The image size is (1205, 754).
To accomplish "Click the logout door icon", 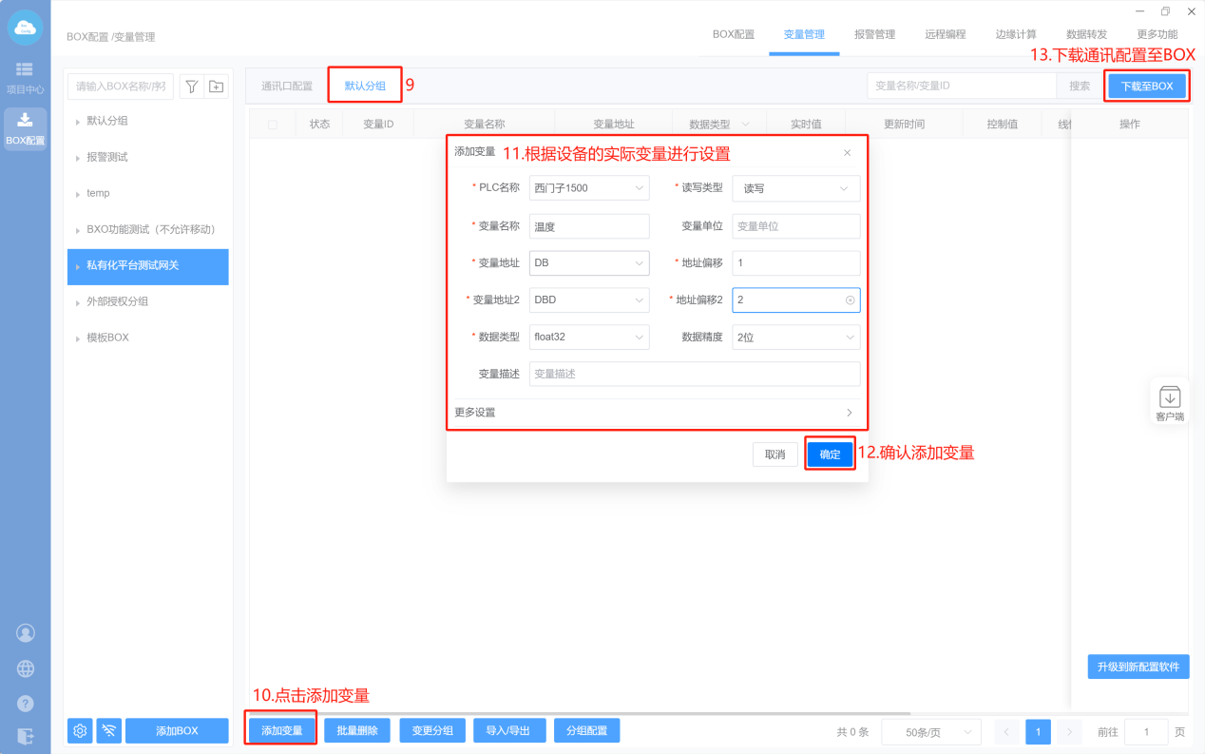I will 26,735.
